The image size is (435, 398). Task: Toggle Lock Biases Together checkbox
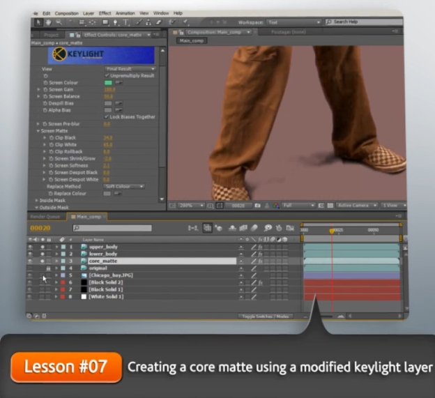[107, 117]
